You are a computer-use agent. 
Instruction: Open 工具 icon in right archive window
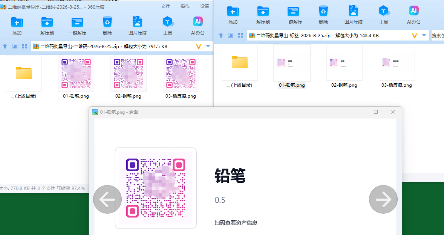pos(383,11)
